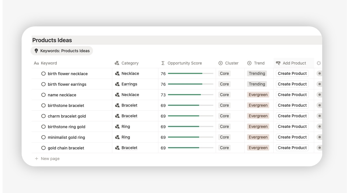Toggle the grey switch in gold chain bracelet row

coord(319,148)
